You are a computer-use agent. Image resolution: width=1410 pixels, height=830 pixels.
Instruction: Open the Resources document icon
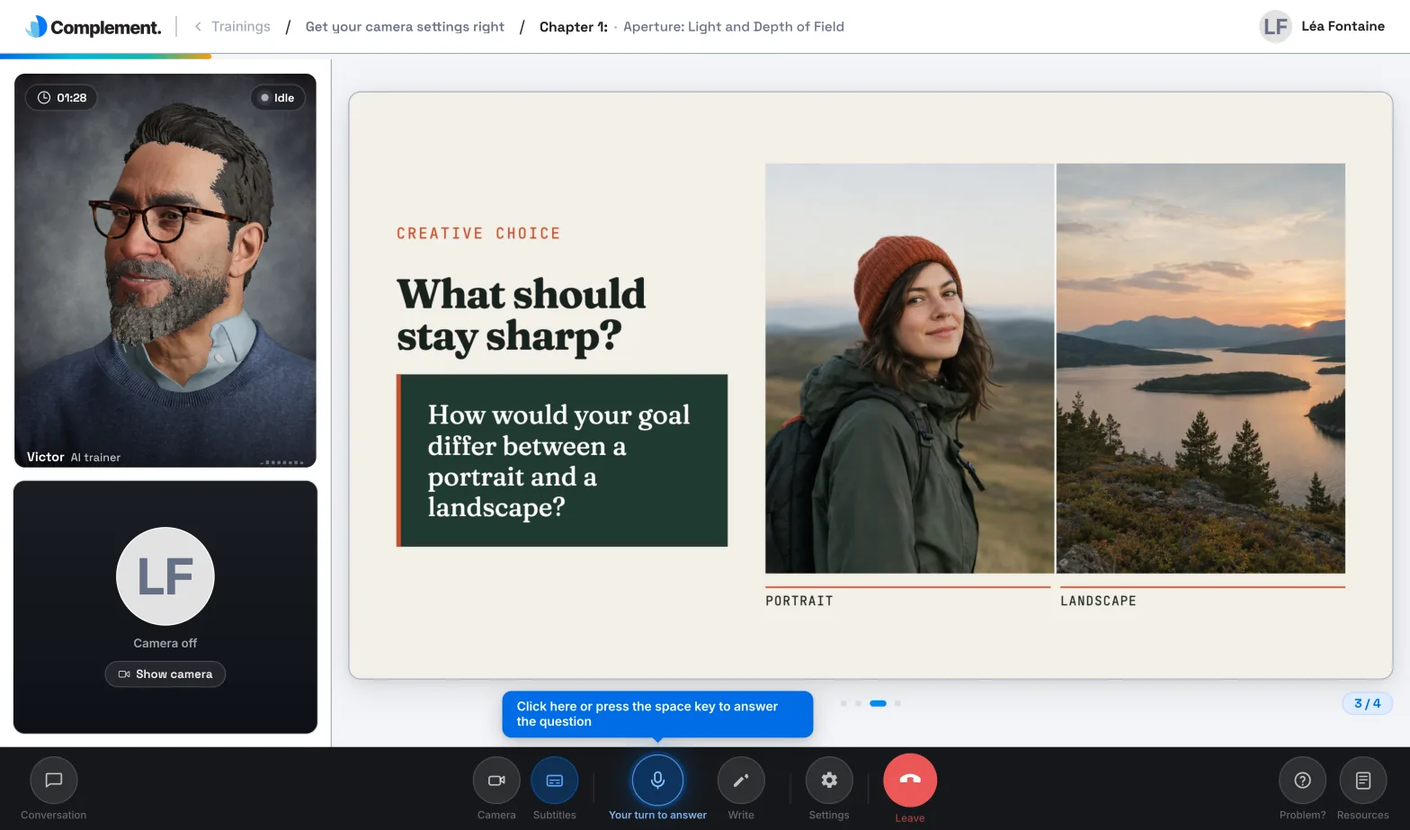click(1363, 781)
